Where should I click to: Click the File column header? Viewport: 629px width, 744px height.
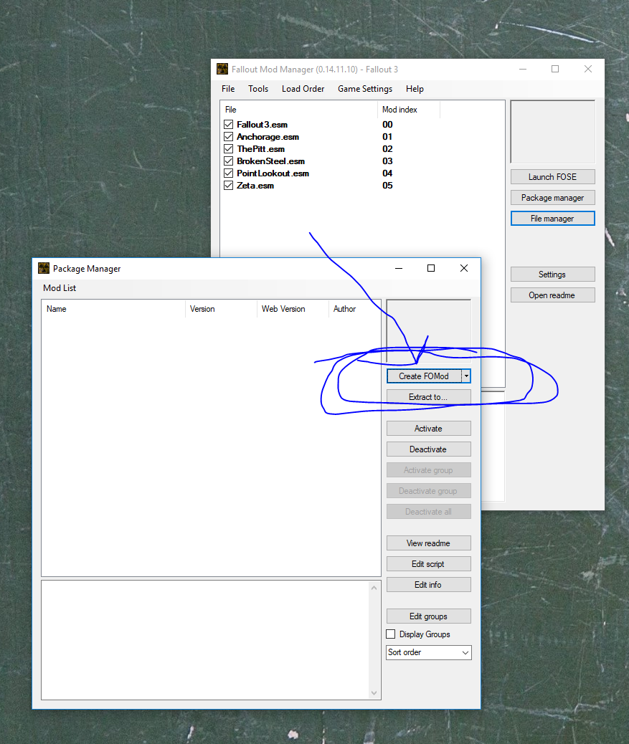click(299, 110)
